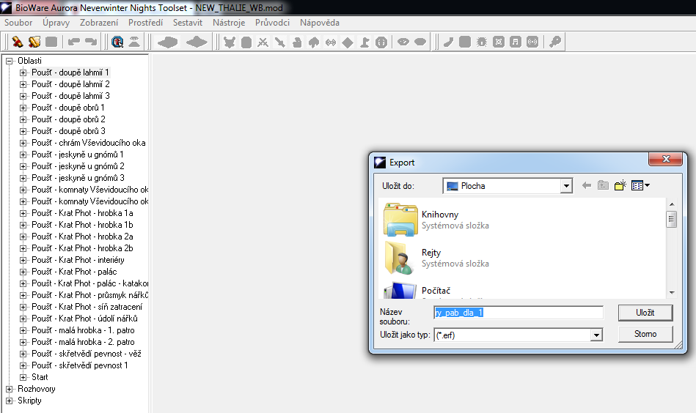
Task: Click the area properties toolbar icon
Action: click(117, 42)
